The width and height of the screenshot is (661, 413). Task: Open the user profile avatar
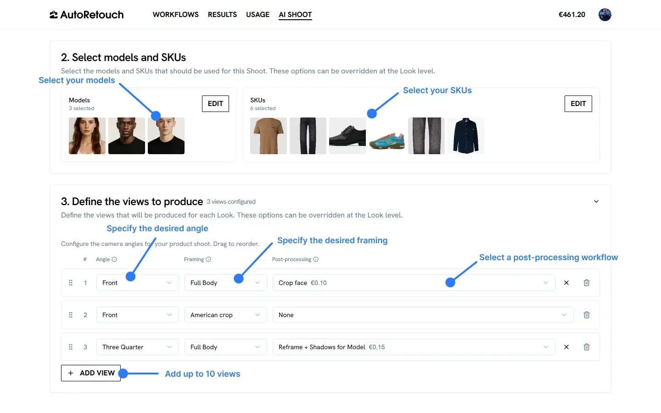pyautogui.click(x=605, y=15)
